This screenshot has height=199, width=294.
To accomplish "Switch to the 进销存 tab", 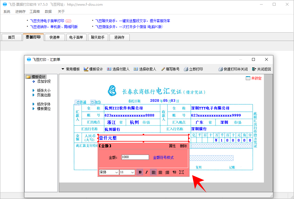I will coord(119,37).
